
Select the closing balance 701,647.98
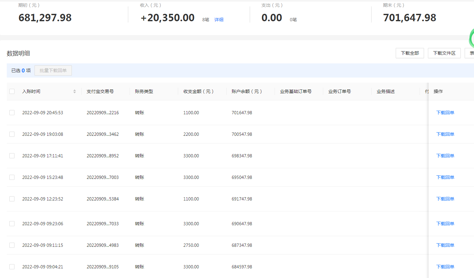(410, 18)
